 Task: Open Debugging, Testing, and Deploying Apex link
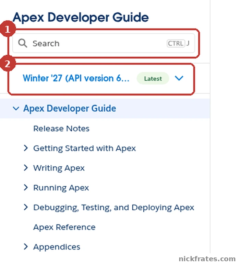114,208
